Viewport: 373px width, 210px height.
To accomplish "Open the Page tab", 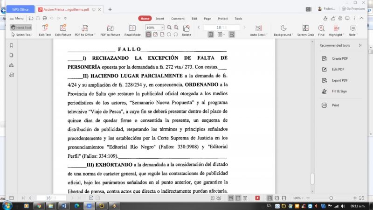I will click(x=207, y=19).
